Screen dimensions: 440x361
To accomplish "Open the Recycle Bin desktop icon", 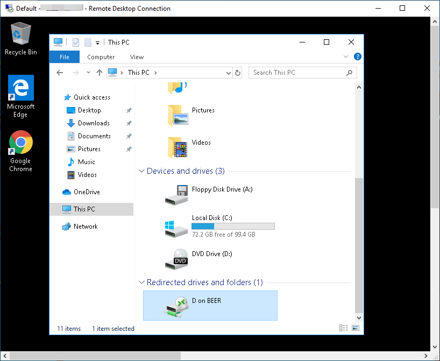I will coord(20,38).
